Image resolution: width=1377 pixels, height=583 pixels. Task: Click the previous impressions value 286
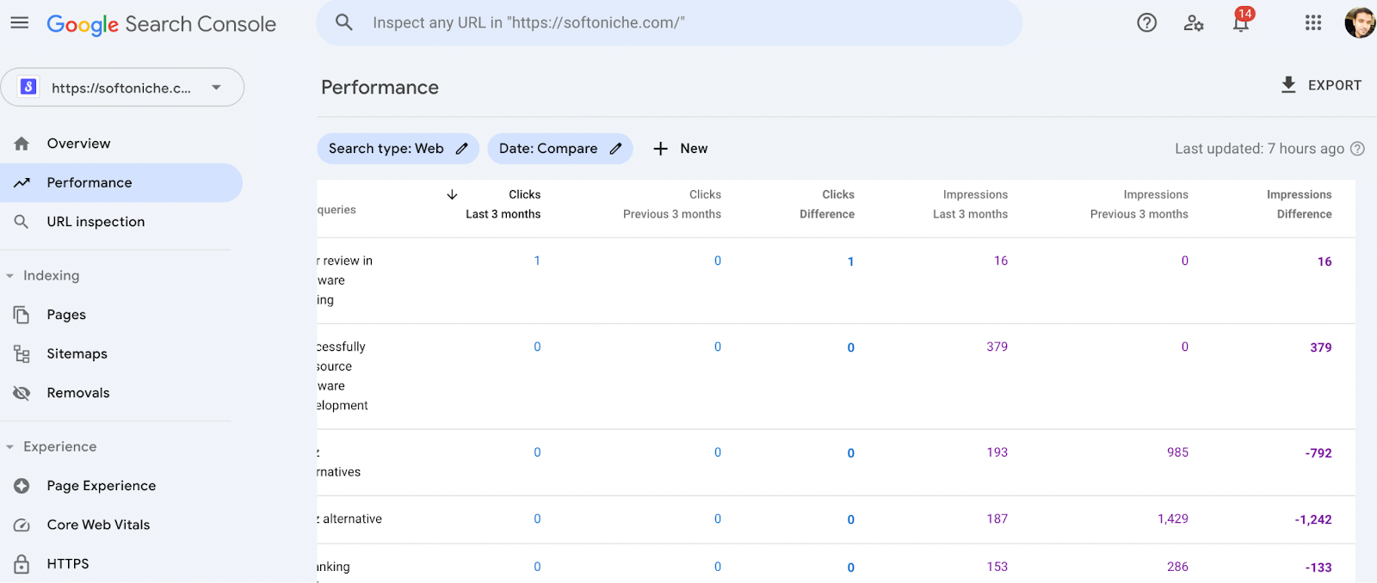pyautogui.click(x=1178, y=567)
